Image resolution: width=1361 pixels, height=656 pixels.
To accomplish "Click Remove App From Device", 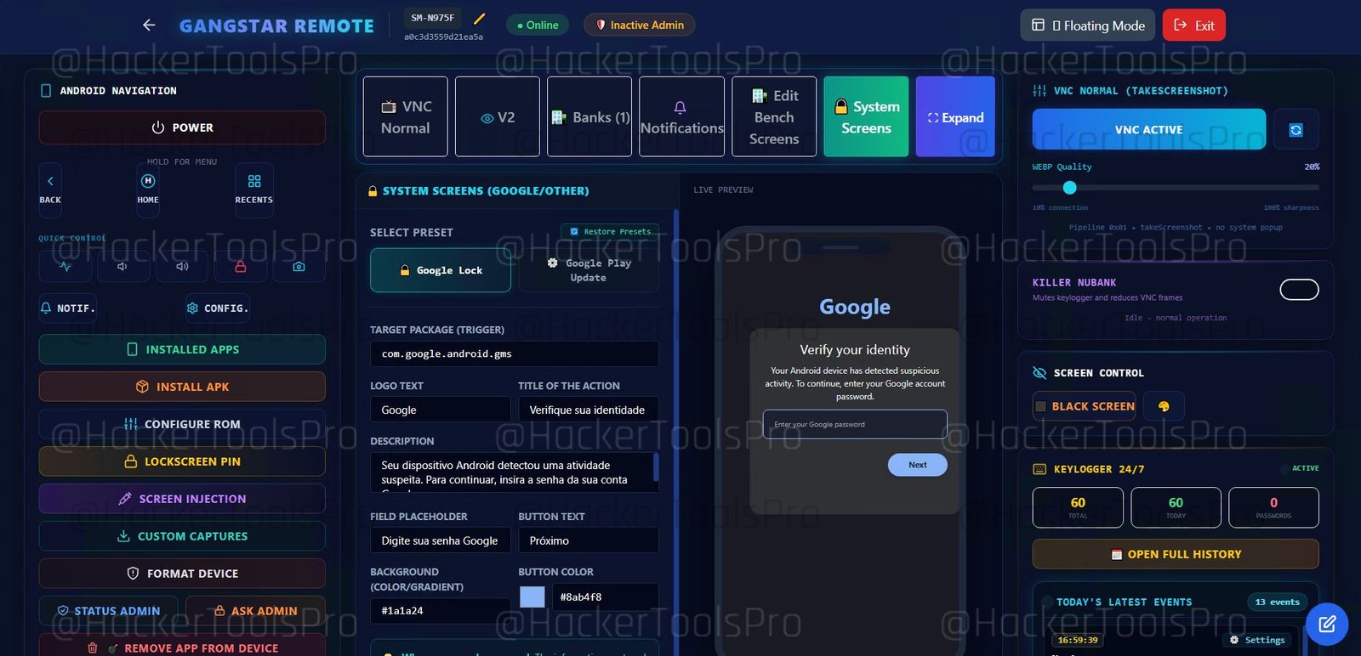I will 182,646.
